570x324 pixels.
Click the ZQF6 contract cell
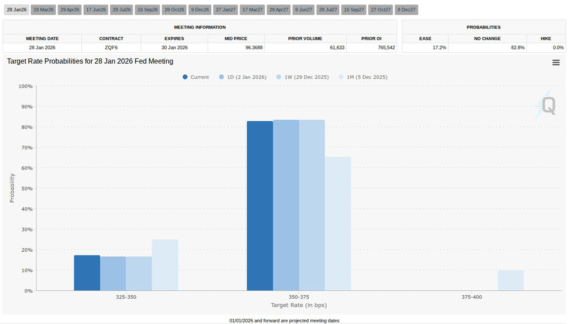[x=111, y=48]
